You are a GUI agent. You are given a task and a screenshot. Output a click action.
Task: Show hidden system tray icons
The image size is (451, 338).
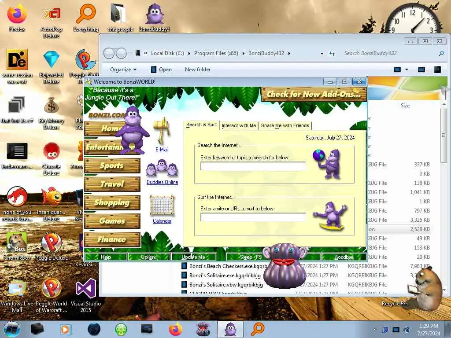(x=374, y=330)
